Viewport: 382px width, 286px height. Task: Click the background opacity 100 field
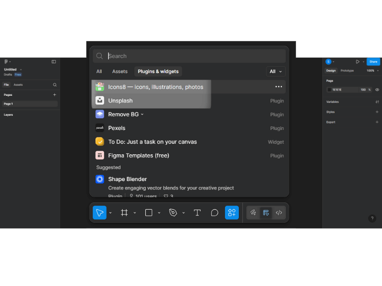point(363,90)
